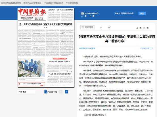157x117 pixels.
Task: Click the article title 锲而不舍落实中央八项规定精神
Action: 117,39
